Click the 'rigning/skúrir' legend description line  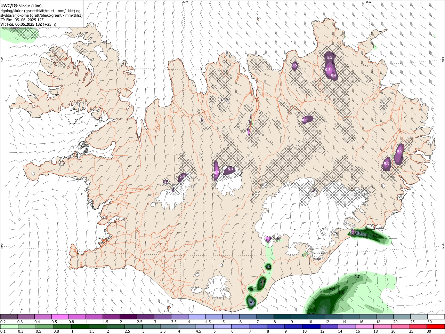click(x=40, y=11)
